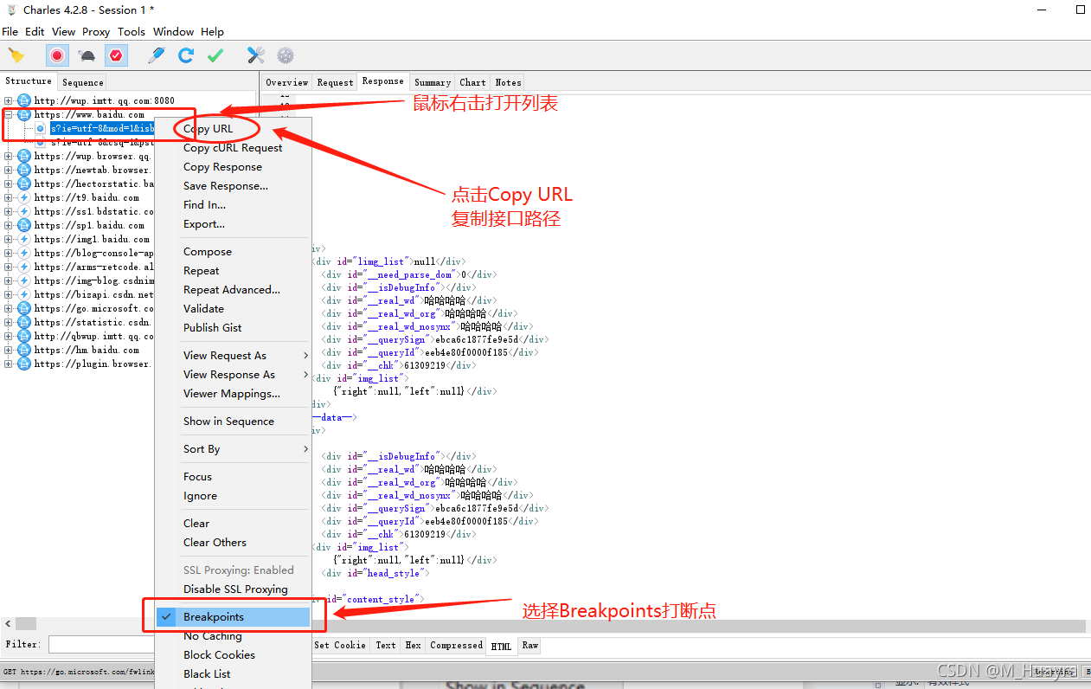Choose Show in Sequence from the context menu
Image resolution: width=1091 pixels, height=689 pixels.
(x=233, y=422)
